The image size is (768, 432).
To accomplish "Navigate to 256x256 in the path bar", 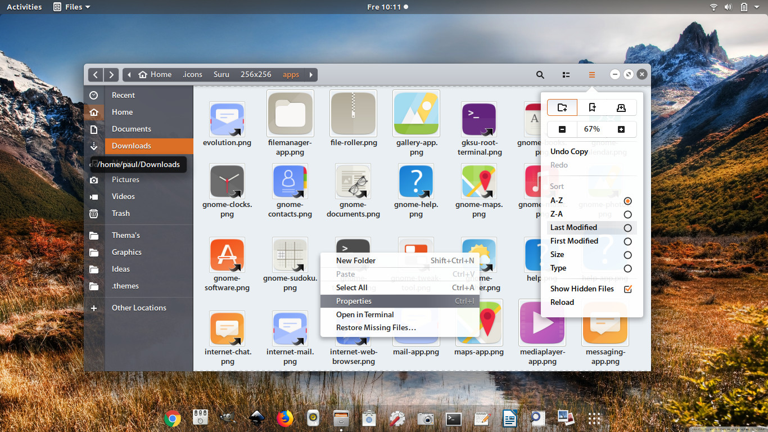I will [256, 74].
